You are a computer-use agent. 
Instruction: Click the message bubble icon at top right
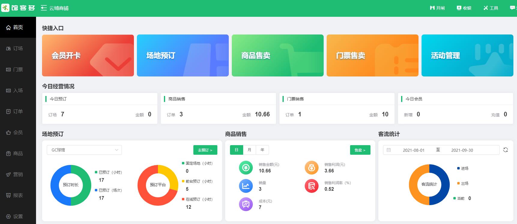click(512, 8)
